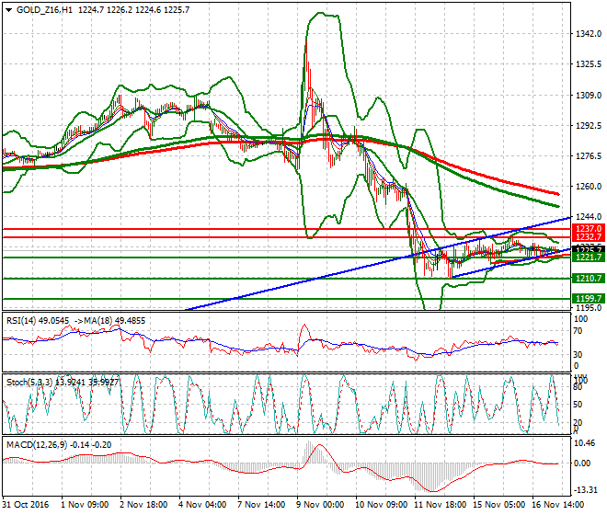Select the 1199.7 green price label
The height and width of the screenshot is (515, 607).
[x=588, y=299]
